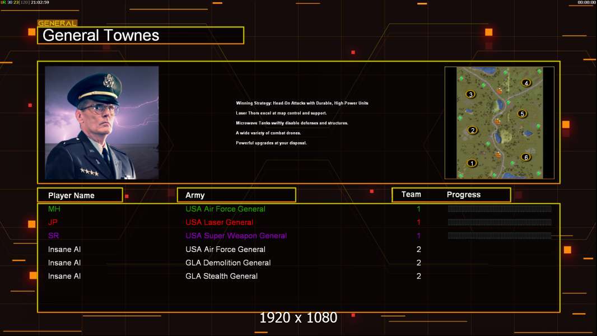Click the 21:02:59 clock readout
597x336 pixels.
pyautogui.click(x=40, y=2)
